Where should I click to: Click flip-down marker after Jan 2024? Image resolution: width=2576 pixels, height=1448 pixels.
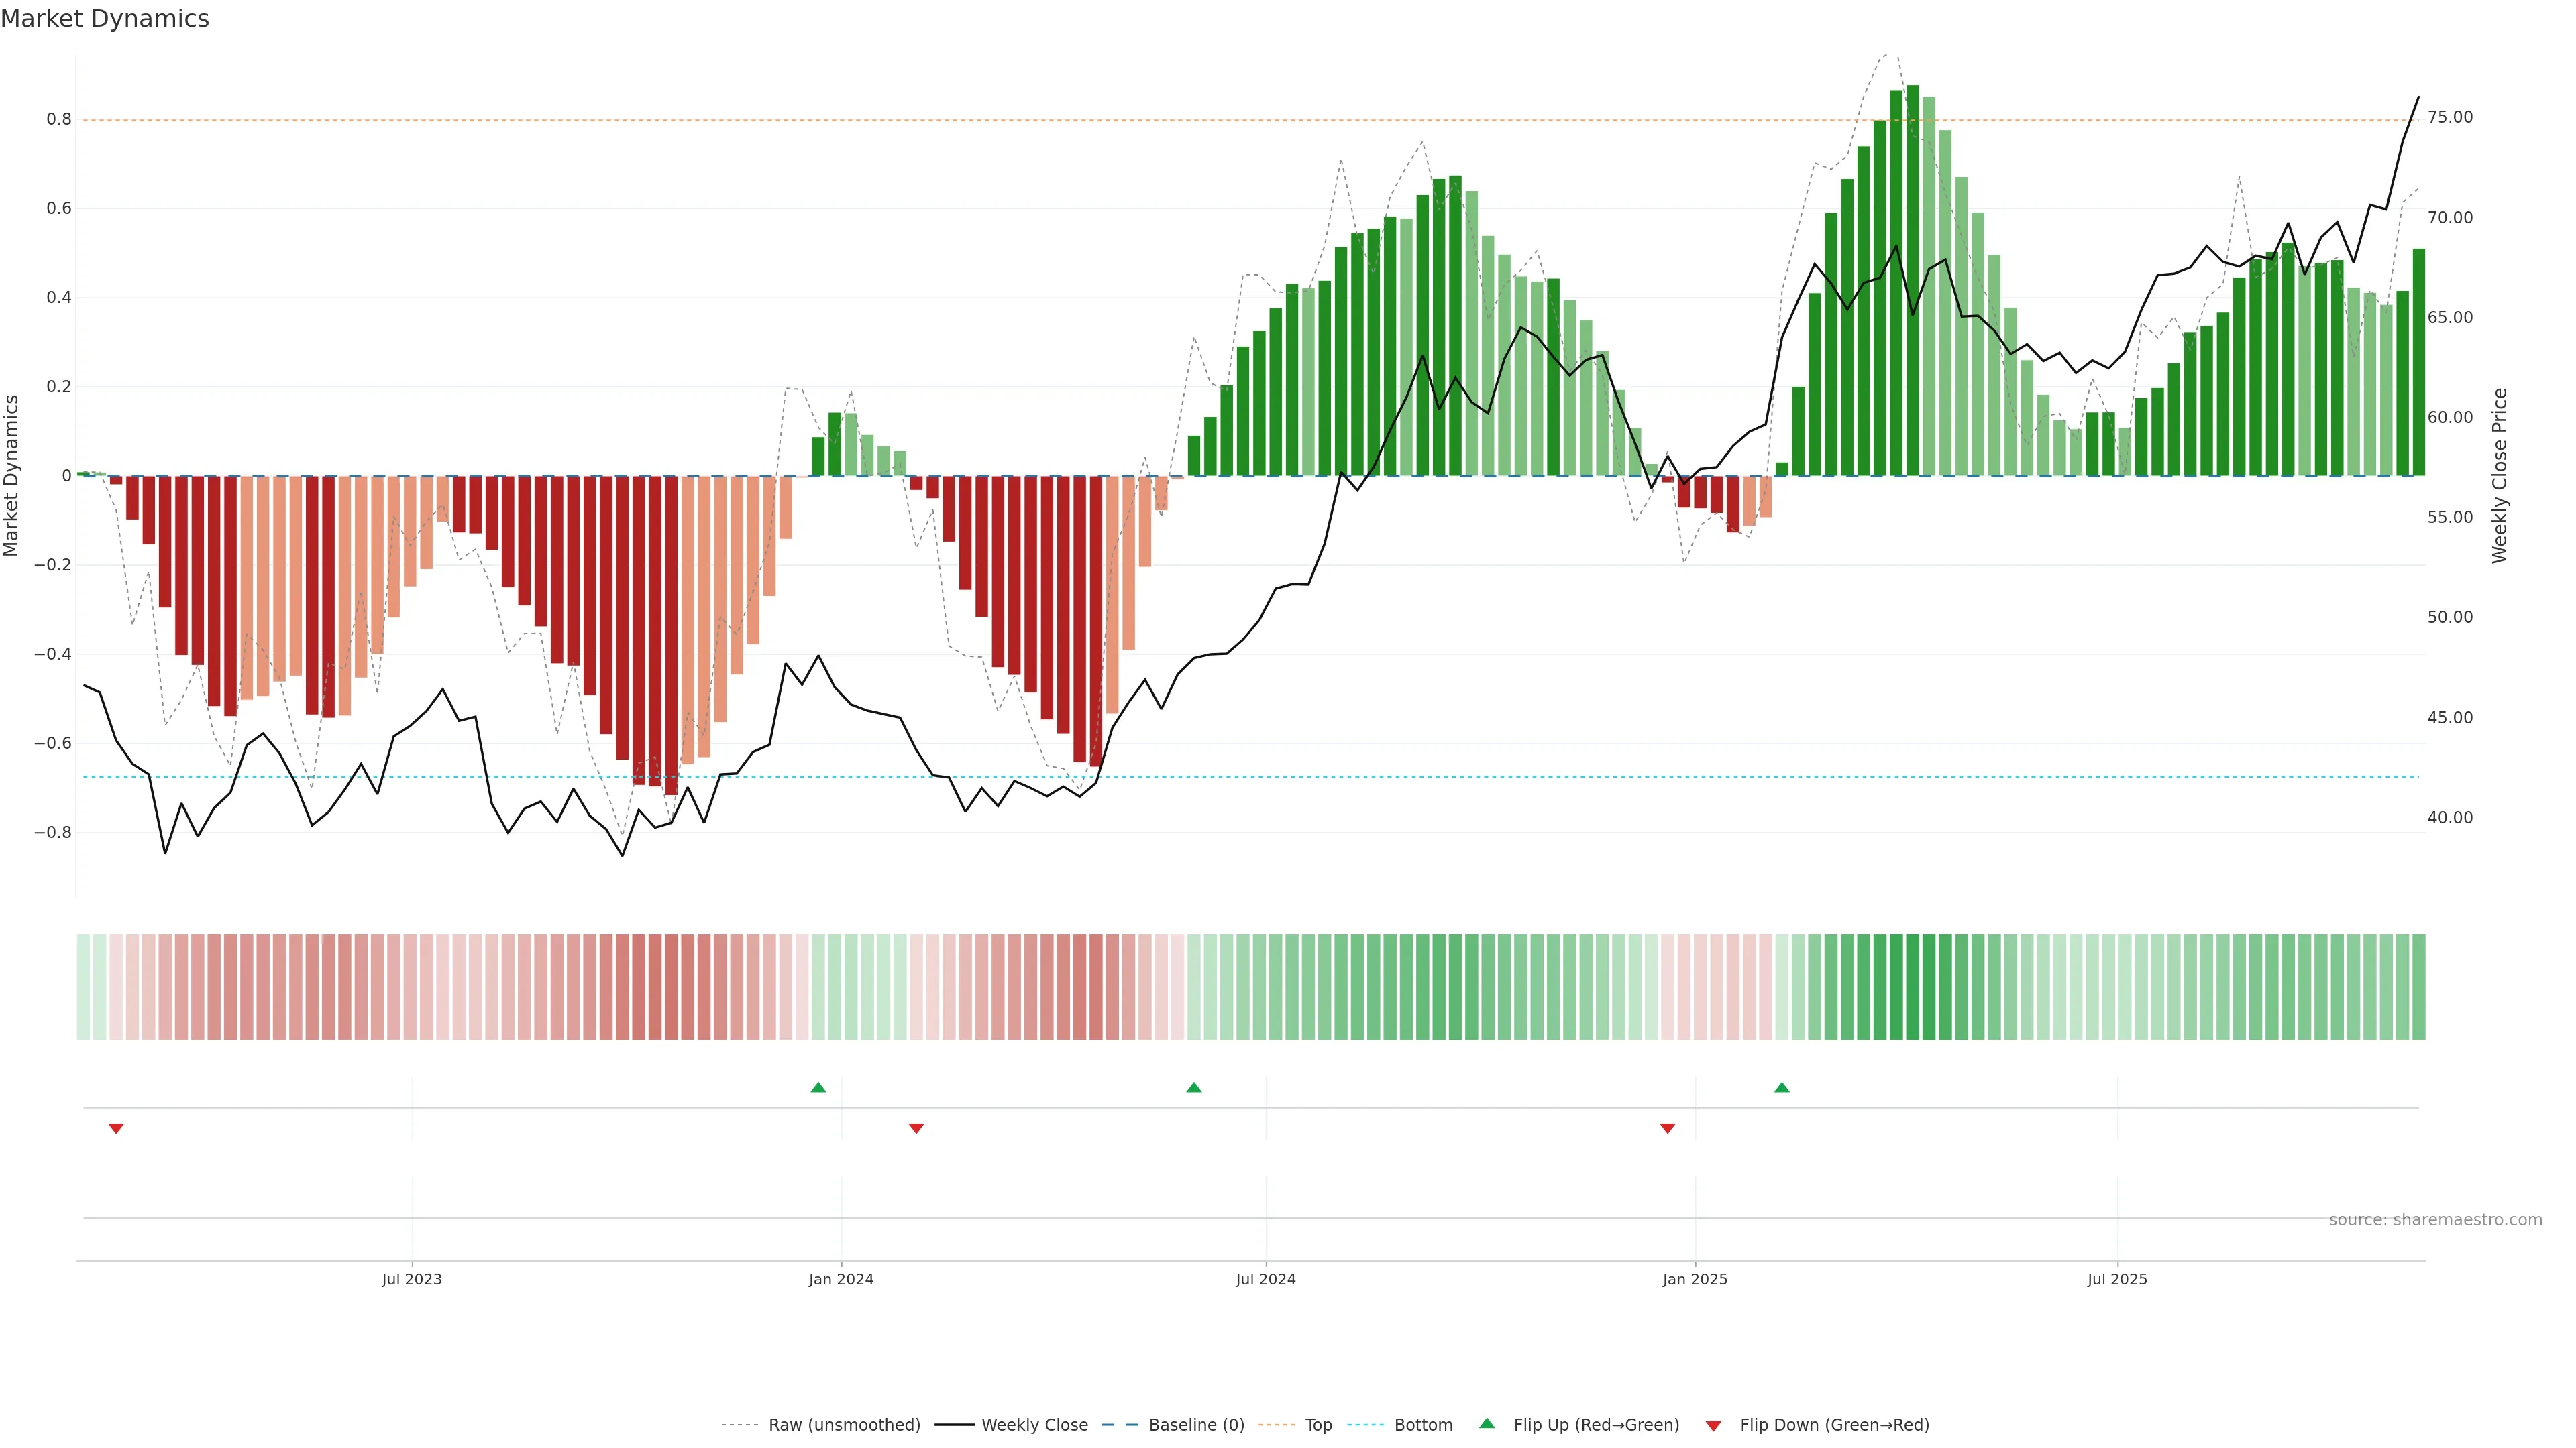point(916,1128)
